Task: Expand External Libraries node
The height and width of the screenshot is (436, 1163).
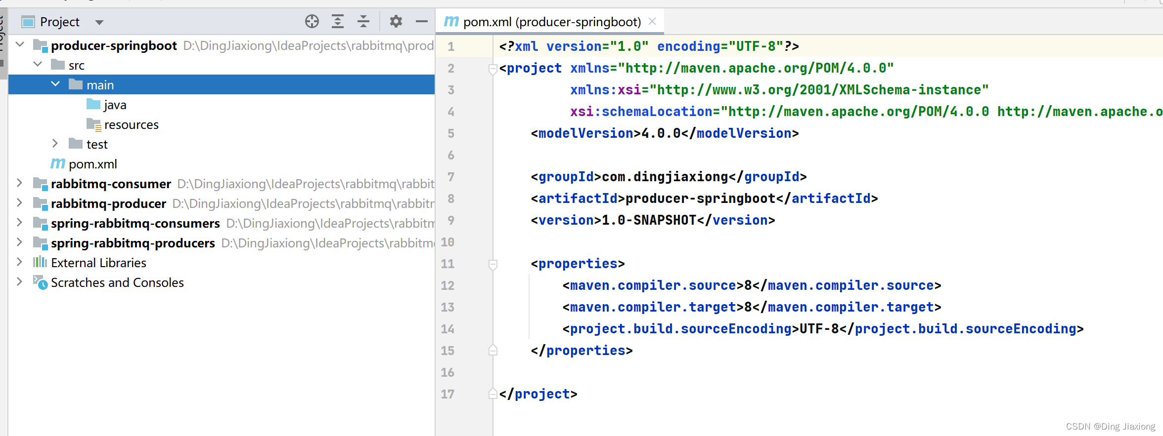Action: click(20, 262)
